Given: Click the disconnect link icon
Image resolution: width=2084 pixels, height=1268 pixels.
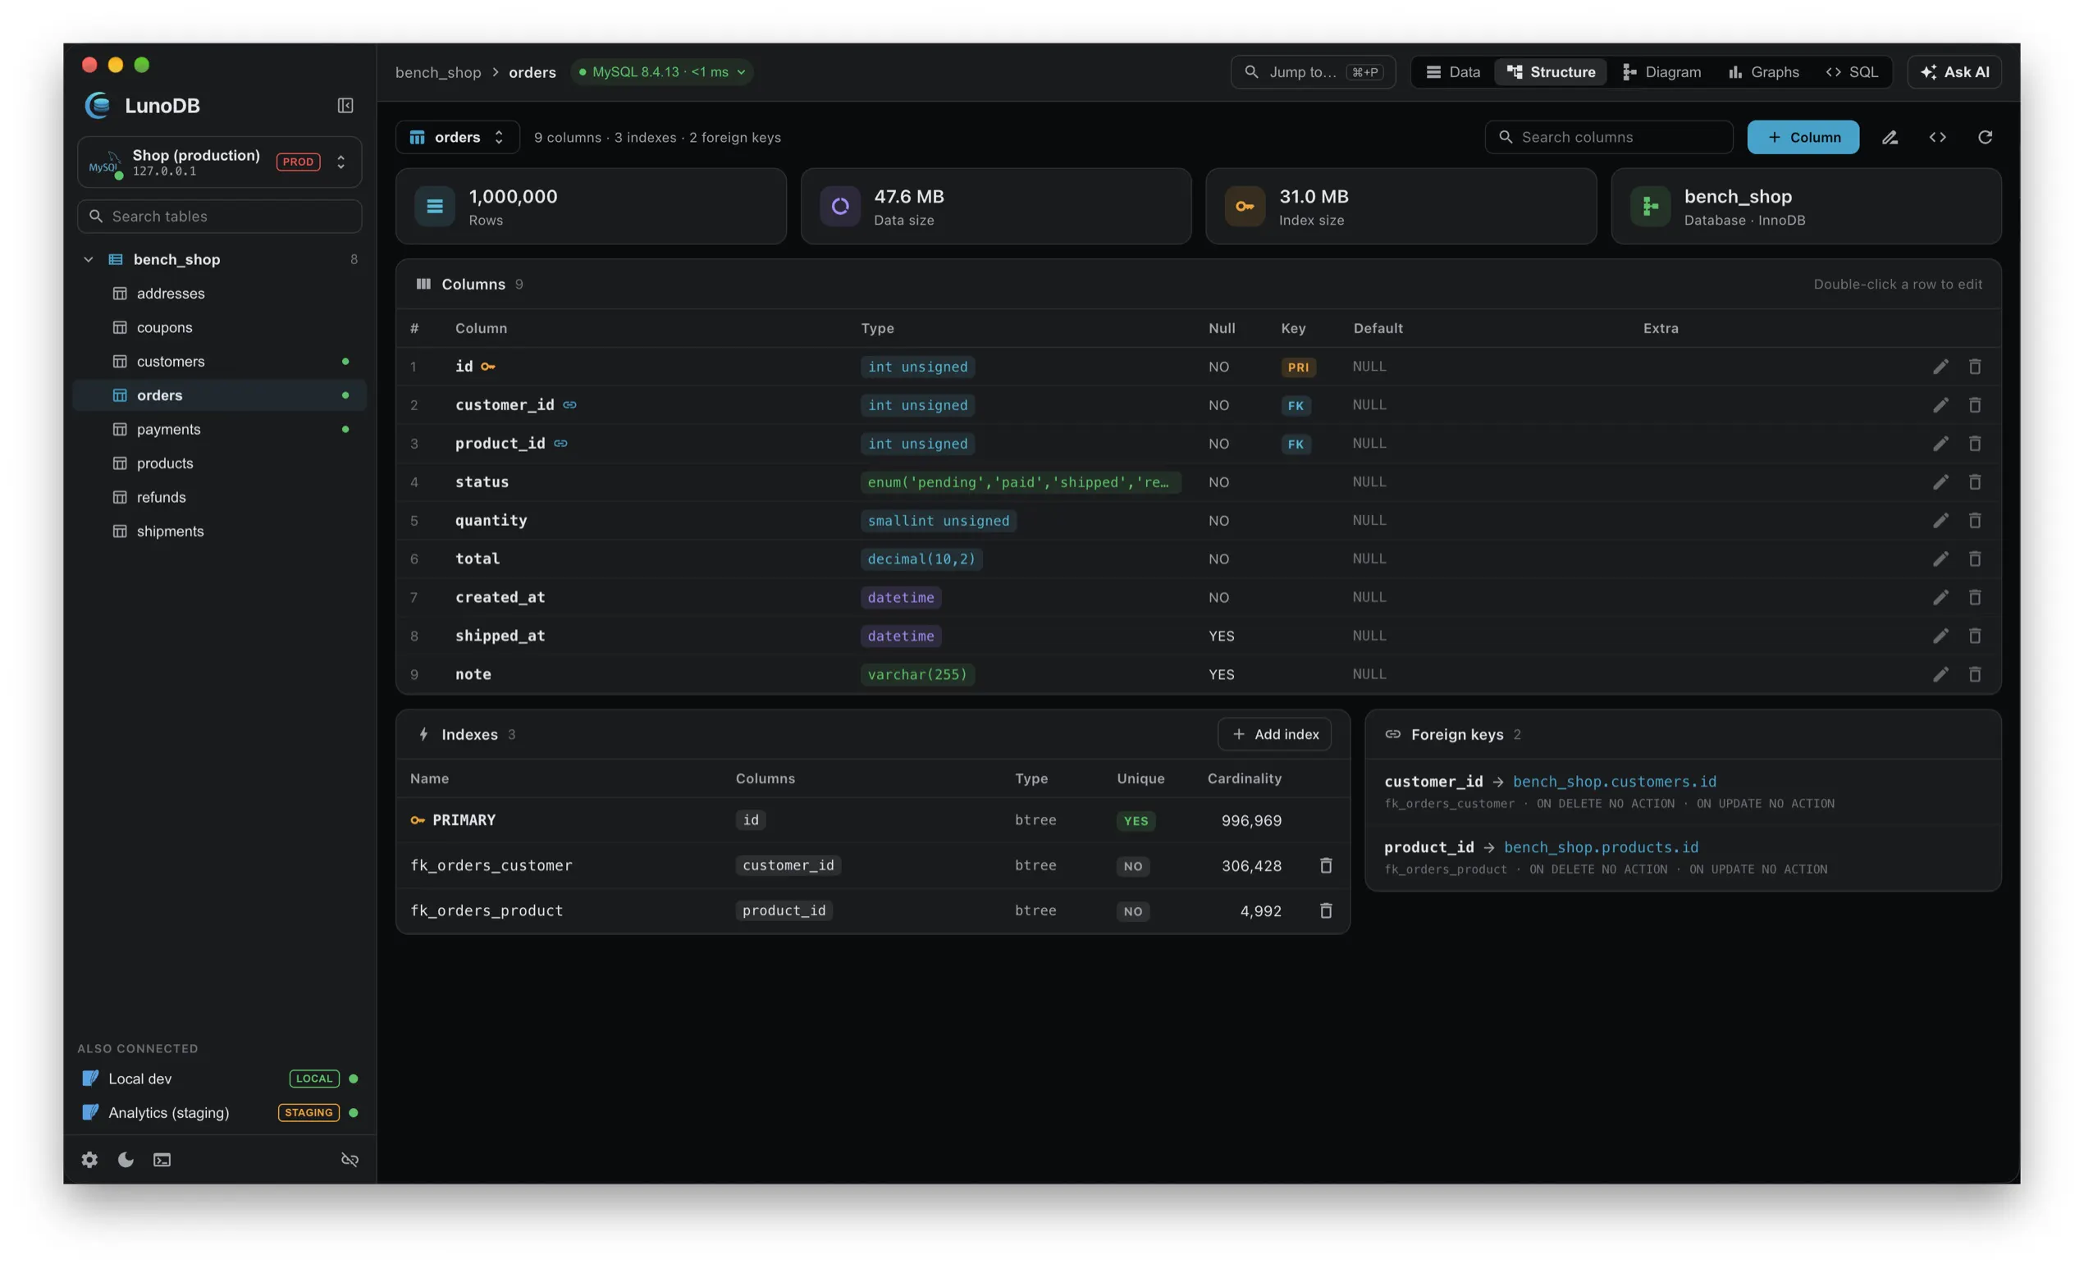Looking at the screenshot, I should 350,1160.
